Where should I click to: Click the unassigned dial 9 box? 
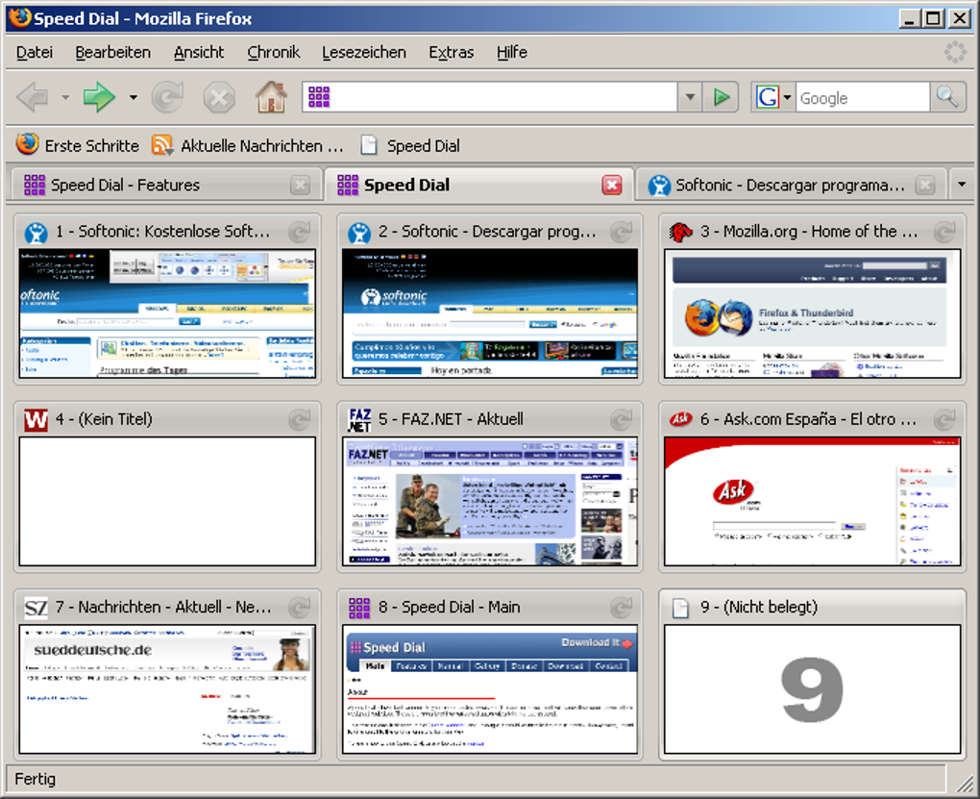(x=813, y=688)
